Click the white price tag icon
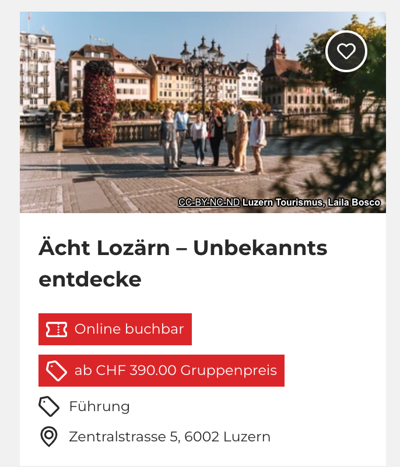 [x=57, y=371]
